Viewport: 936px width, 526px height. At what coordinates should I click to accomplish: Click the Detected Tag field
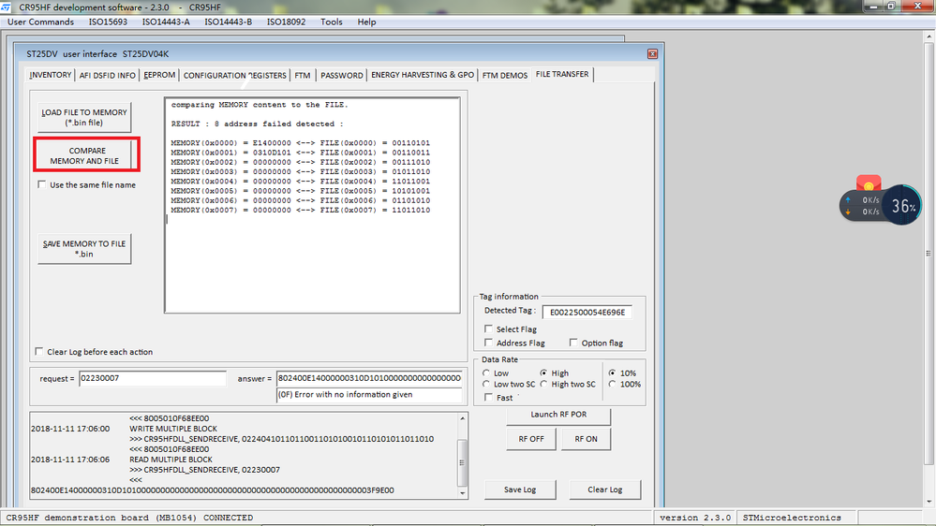(x=587, y=312)
